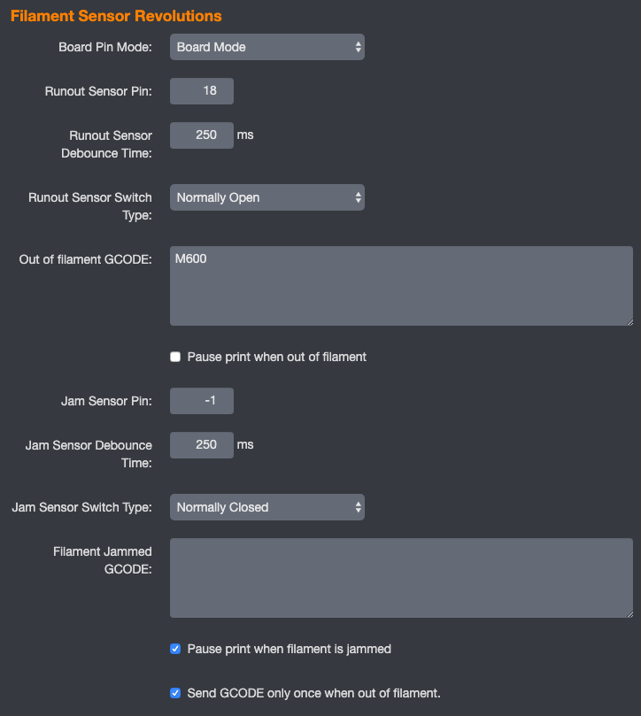Click the Board Mode dropdown arrows
This screenshot has width=641, height=716.
[x=359, y=47]
